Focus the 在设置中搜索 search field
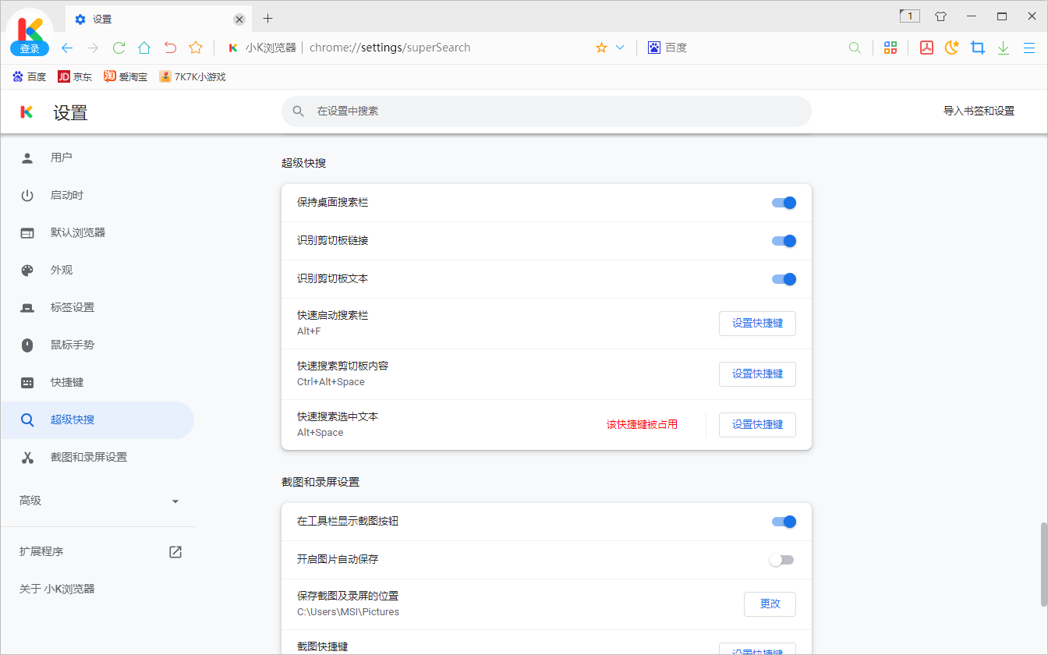 547,112
